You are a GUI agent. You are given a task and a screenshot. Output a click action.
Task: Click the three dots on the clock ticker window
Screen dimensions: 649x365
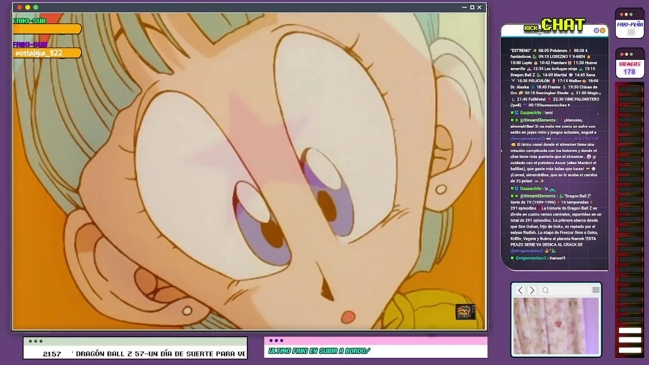point(35,341)
